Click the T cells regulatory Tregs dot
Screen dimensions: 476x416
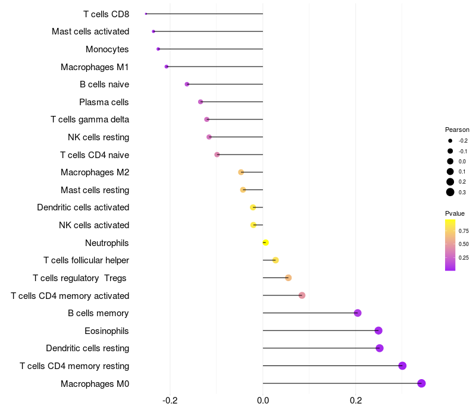point(289,278)
